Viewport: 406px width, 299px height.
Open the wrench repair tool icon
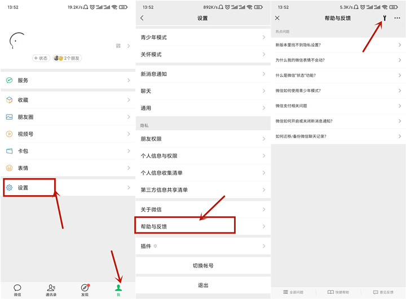tap(385, 18)
